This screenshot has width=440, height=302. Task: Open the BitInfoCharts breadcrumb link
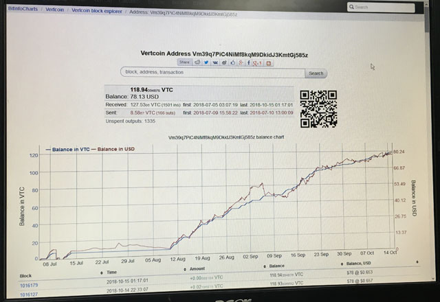point(23,9)
